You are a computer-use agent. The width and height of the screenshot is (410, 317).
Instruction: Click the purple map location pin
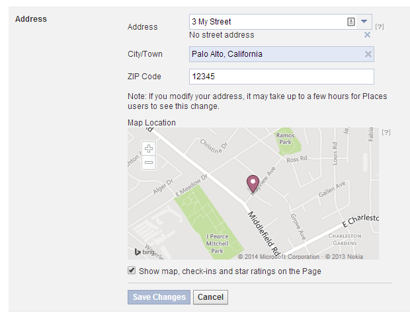pyautogui.click(x=253, y=184)
